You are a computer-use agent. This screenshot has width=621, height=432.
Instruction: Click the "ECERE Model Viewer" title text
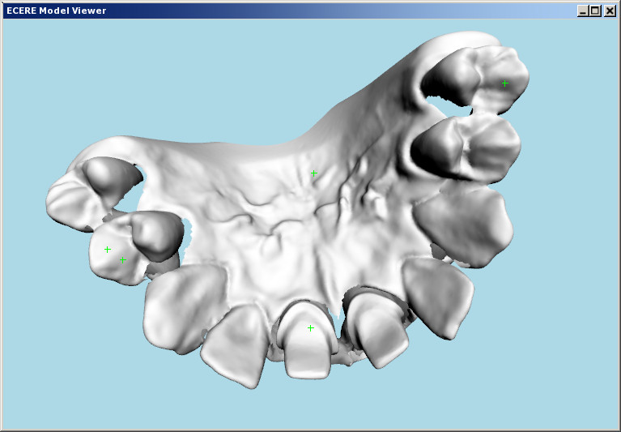(x=56, y=11)
